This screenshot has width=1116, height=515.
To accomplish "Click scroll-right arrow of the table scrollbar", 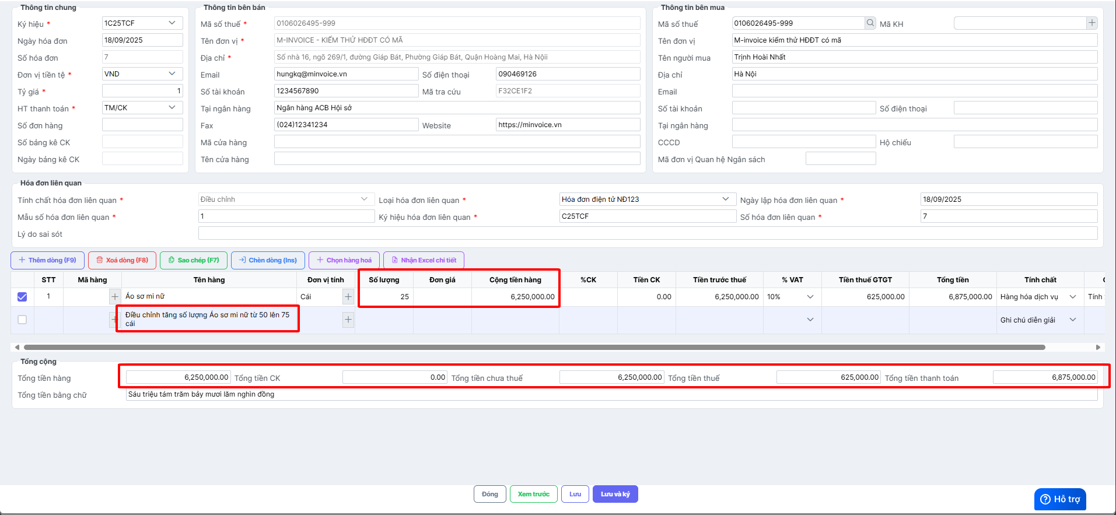I will tap(1098, 347).
